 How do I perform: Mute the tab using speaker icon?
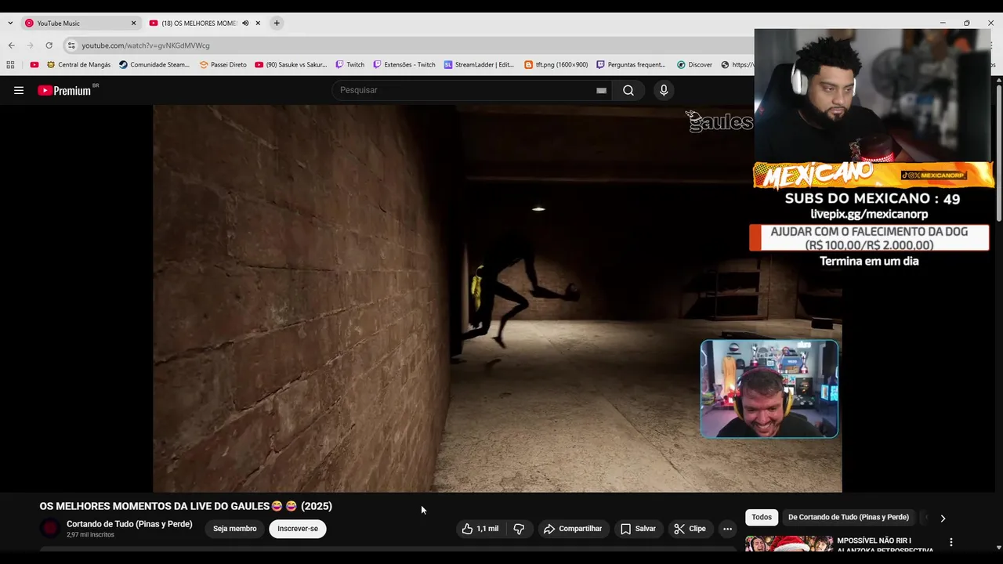[245, 23]
